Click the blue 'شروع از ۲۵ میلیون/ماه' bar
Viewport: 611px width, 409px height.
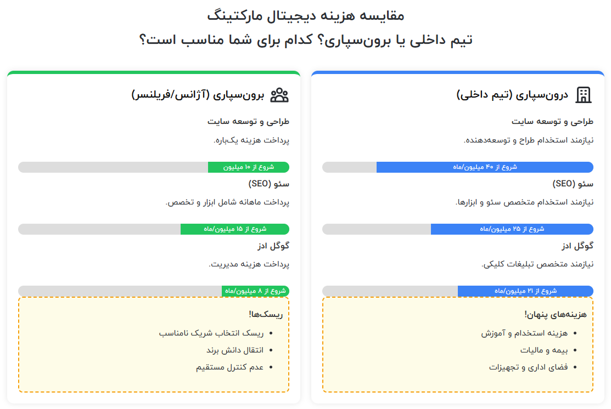512,229
